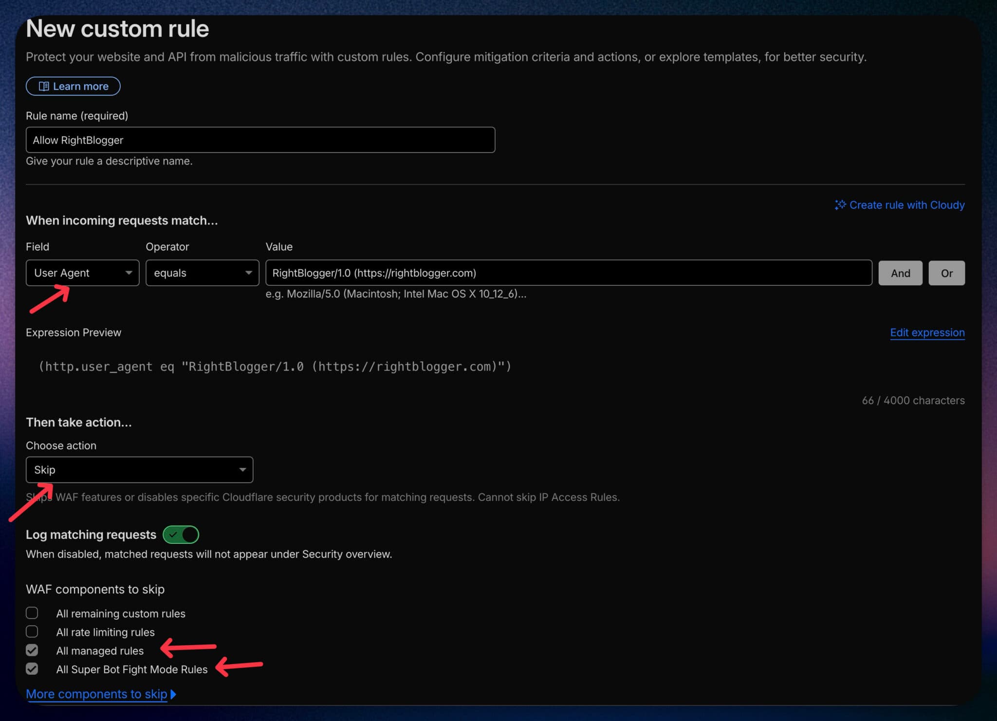This screenshot has width=997, height=721.
Task: Check All rate limiting rules
Action: 32,631
